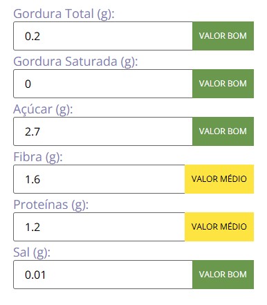This screenshot has width=267, height=305.
Task: Click the Gordura Saturada (g) label
Action: tap(75, 62)
